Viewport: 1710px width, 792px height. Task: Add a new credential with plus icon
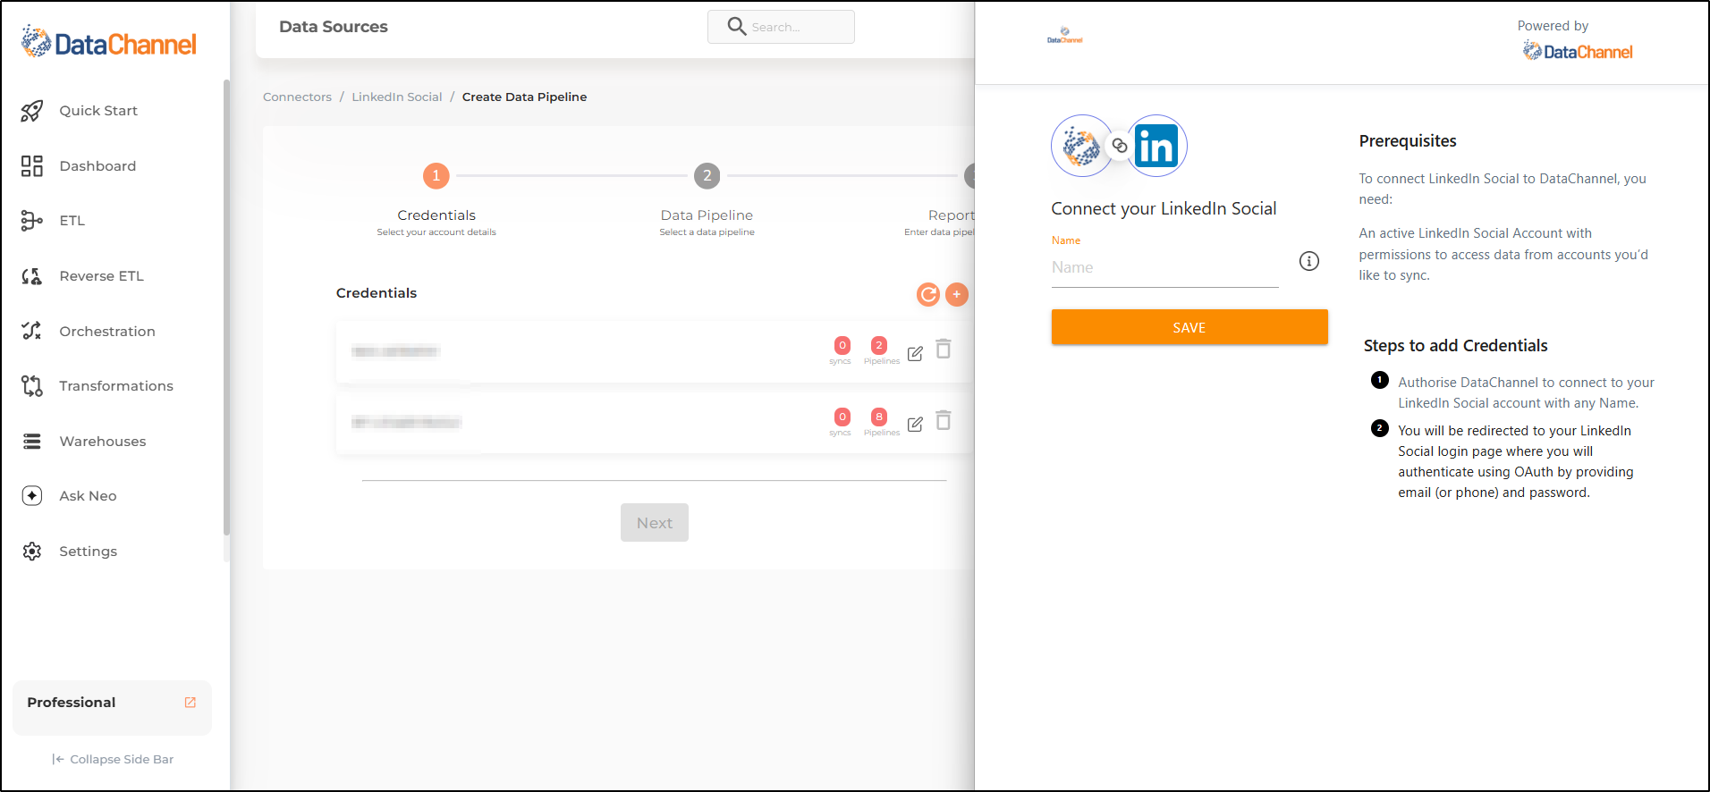coord(957,294)
